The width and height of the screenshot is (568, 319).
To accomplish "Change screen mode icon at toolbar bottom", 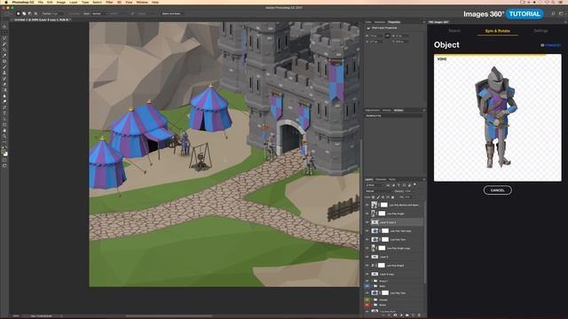I will coord(4,166).
